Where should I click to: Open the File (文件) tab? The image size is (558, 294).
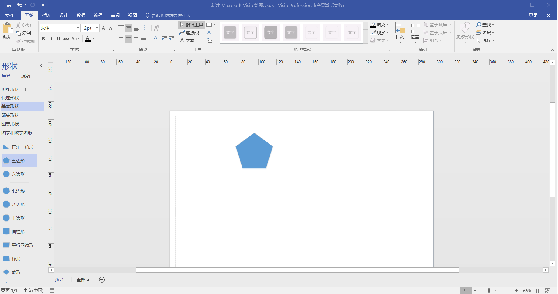[9, 15]
